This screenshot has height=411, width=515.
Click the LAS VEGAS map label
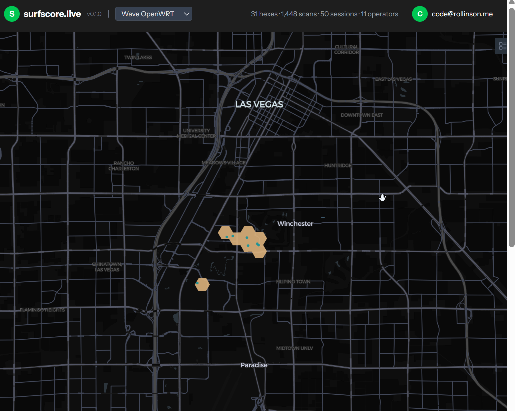259,104
